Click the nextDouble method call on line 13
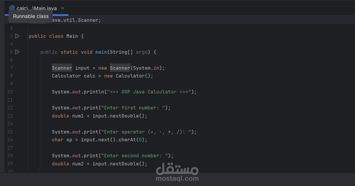Viewport: 355px width, 186px height. tap(122, 116)
